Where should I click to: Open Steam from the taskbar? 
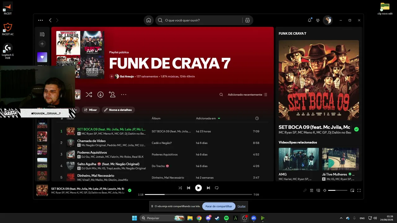click(217, 218)
